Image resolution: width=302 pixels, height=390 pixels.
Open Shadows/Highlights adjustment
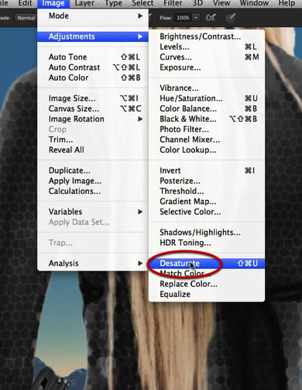tap(207, 233)
